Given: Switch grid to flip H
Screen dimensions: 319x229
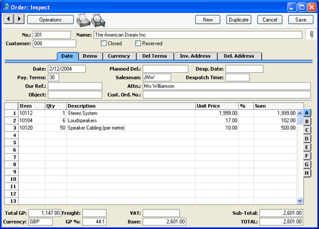Looking at the screenshot, I should click(x=307, y=173).
